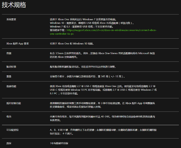Select the Xbox 配件 App 需求 label
Screen dimensions: 181x148
tap(18, 44)
